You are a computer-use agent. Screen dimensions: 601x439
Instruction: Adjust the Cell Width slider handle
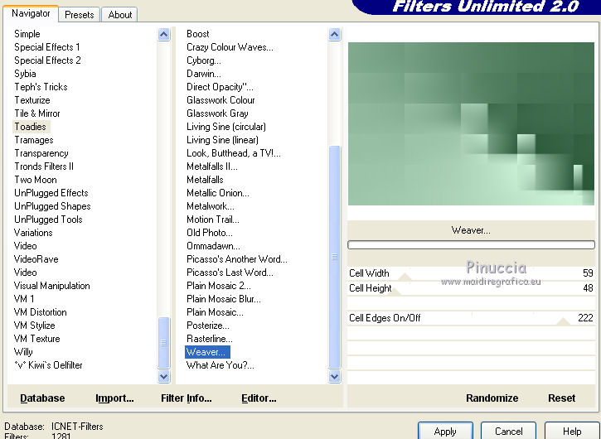point(405,277)
